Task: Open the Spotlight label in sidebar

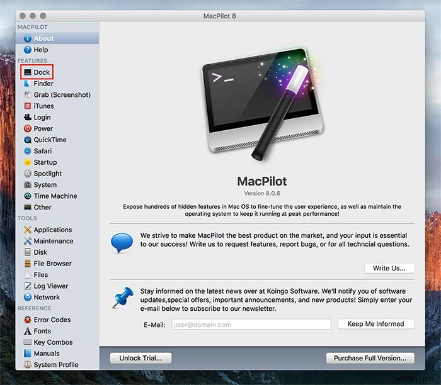Action: click(x=47, y=174)
